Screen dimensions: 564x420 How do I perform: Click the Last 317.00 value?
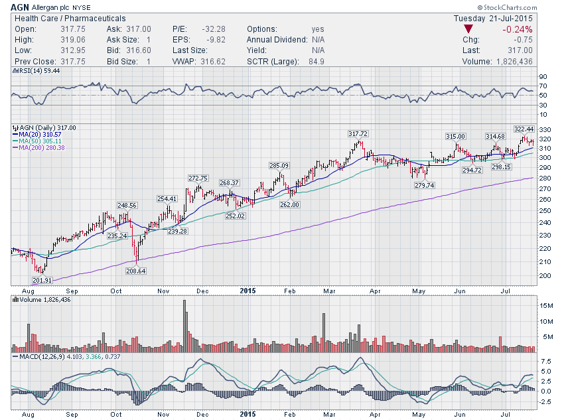click(x=520, y=50)
